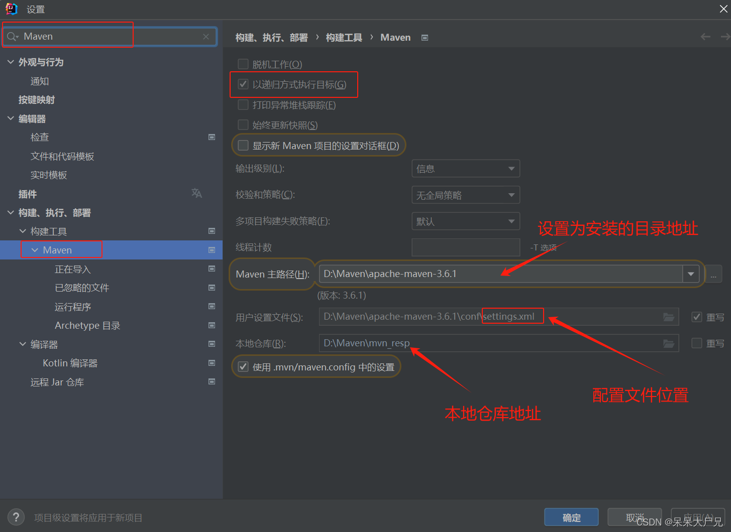Clear the Maven search field with the X icon
731x532 pixels.
pyautogui.click(x=206, y=37)
